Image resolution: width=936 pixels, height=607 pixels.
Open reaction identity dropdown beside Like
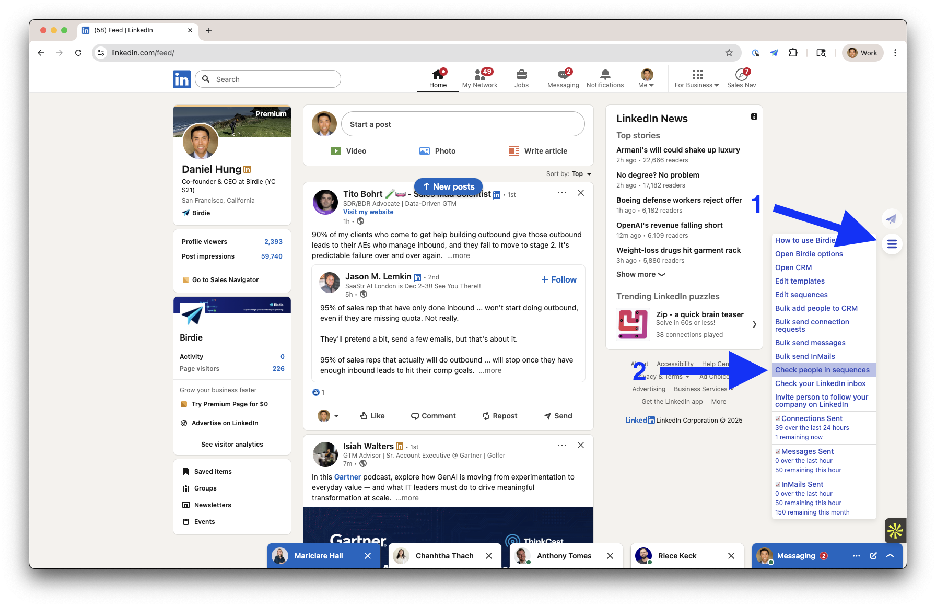point(329,416)
